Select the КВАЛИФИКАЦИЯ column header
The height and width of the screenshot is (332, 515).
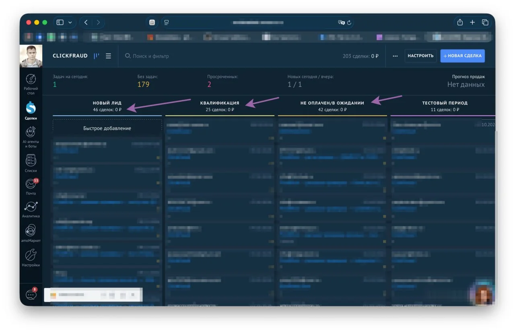point(220,103)
